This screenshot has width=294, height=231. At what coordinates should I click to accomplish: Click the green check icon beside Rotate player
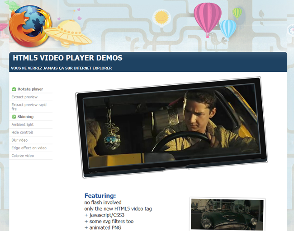point(14,89)
